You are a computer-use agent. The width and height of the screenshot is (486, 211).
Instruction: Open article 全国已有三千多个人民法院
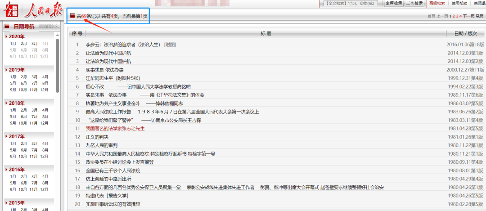pos(113,171)
